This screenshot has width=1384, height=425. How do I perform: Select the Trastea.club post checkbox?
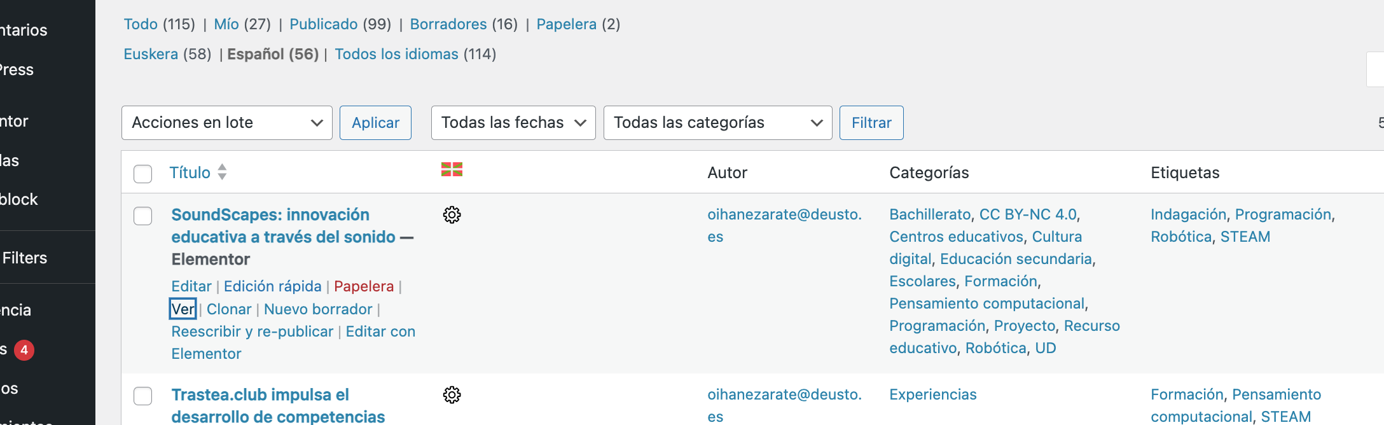click(x=143, y=396)
